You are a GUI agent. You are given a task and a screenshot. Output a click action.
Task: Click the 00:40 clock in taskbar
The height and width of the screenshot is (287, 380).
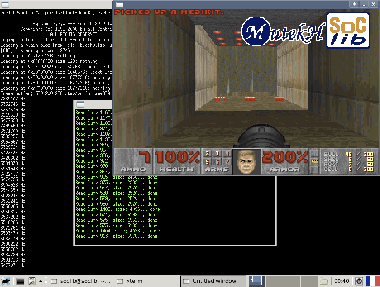(x=342, y=281)
